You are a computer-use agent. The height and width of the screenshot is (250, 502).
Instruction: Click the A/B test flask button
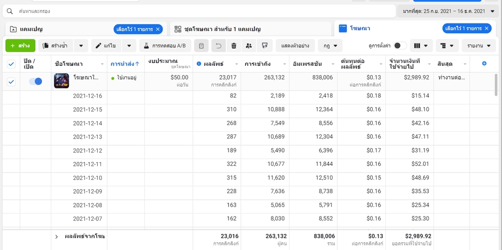(x=165, y=46)
